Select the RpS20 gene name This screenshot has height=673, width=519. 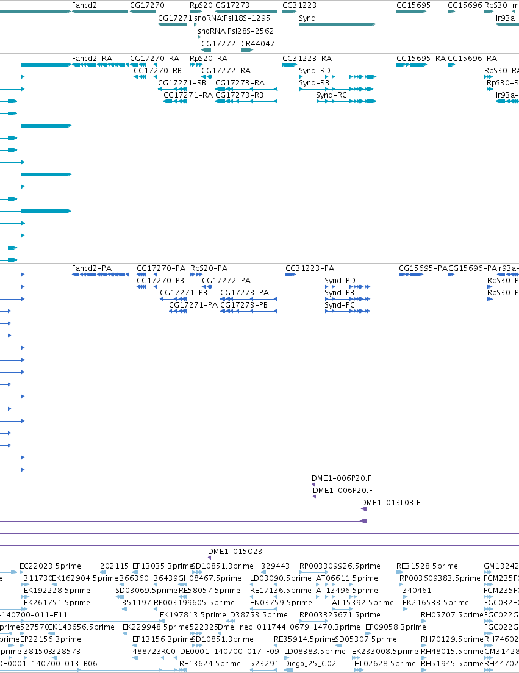click(201, 5)
